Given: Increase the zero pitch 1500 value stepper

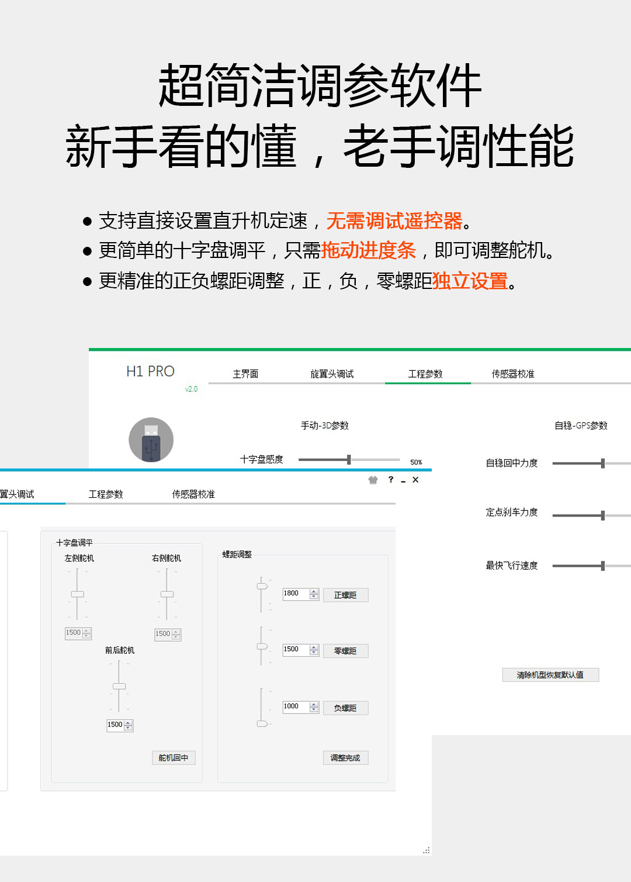Looking at the screenshot, I should click(314, 647).
